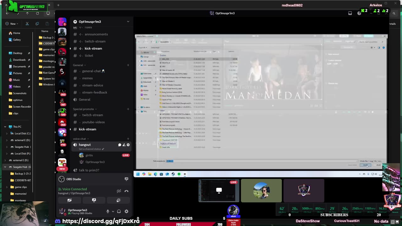Collapse the This PC tree node
The image size is (402, 226).
pyautogui.click(x=5, y=127)
